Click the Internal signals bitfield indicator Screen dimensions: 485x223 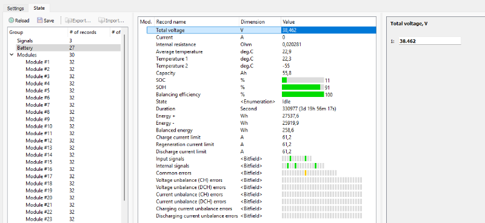click(303, 166)
